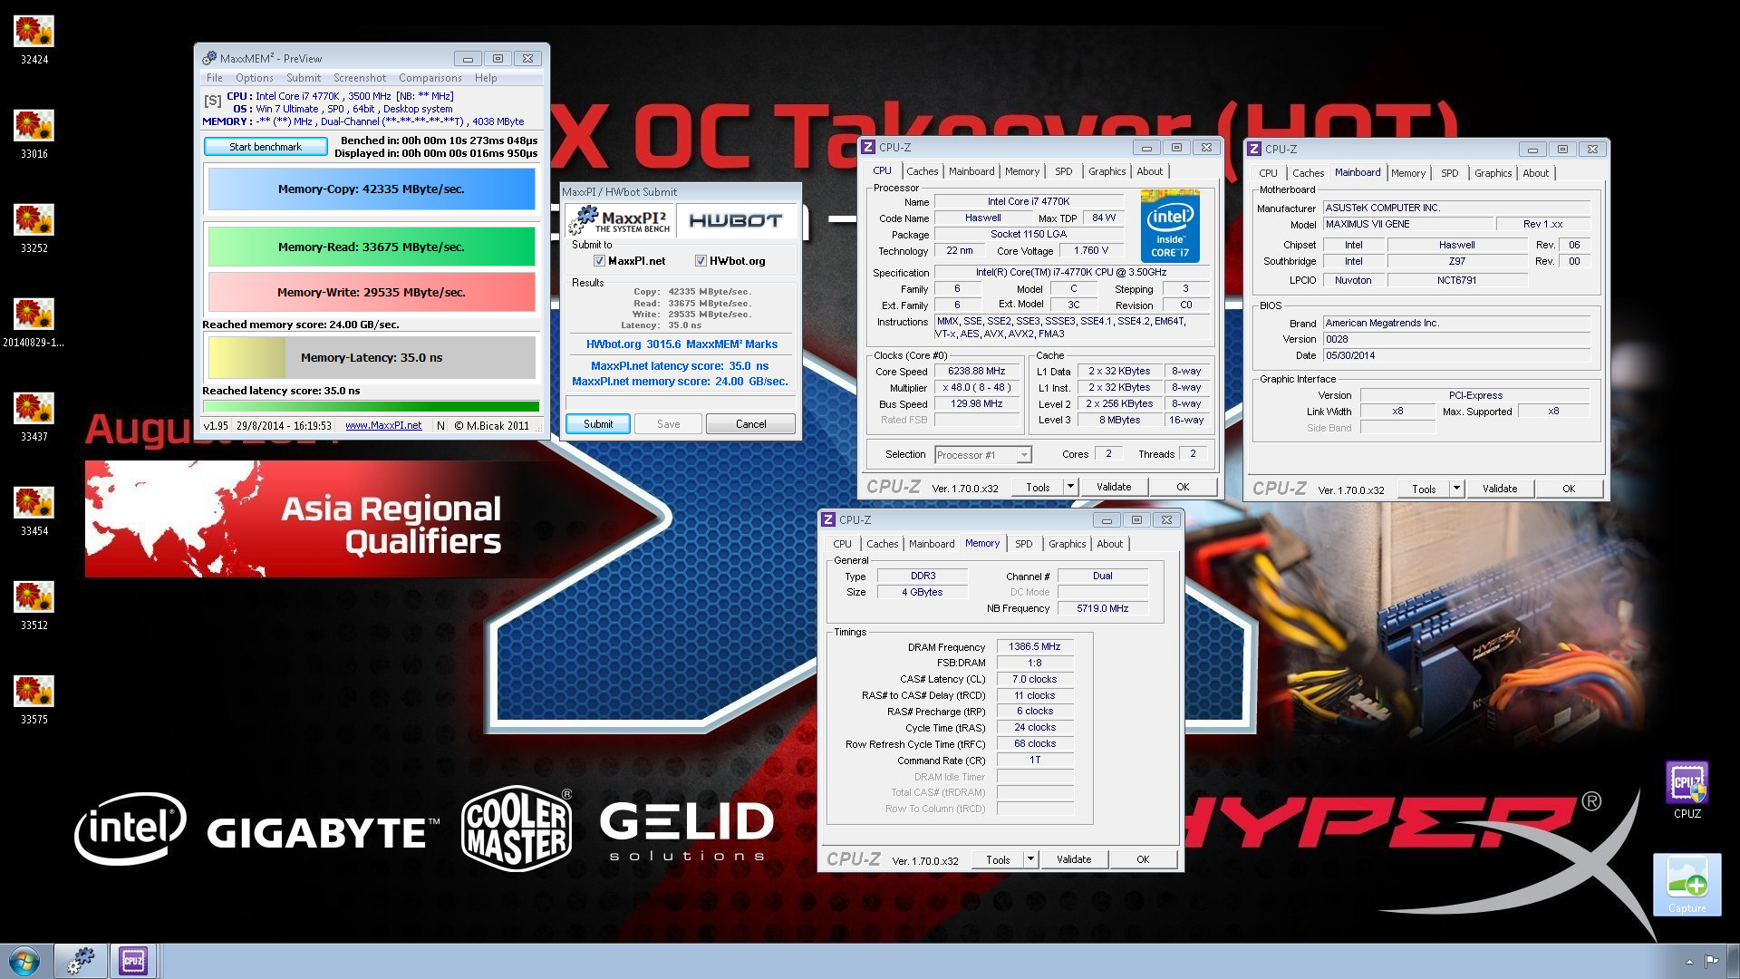
Task: Click the HWBOT logo in submit dialog
Action: (x=735, y=221)
